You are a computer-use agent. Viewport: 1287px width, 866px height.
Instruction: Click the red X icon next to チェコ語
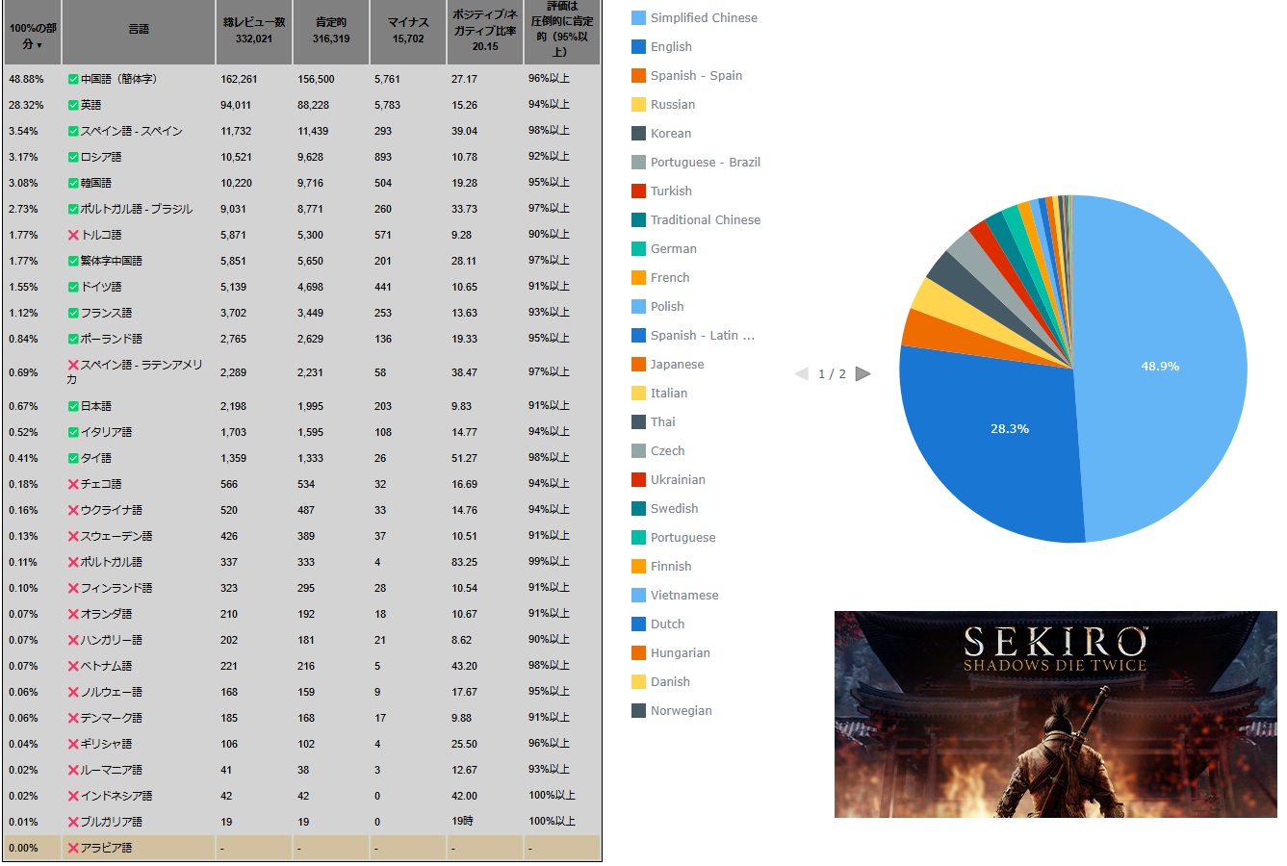pos(73,484)
